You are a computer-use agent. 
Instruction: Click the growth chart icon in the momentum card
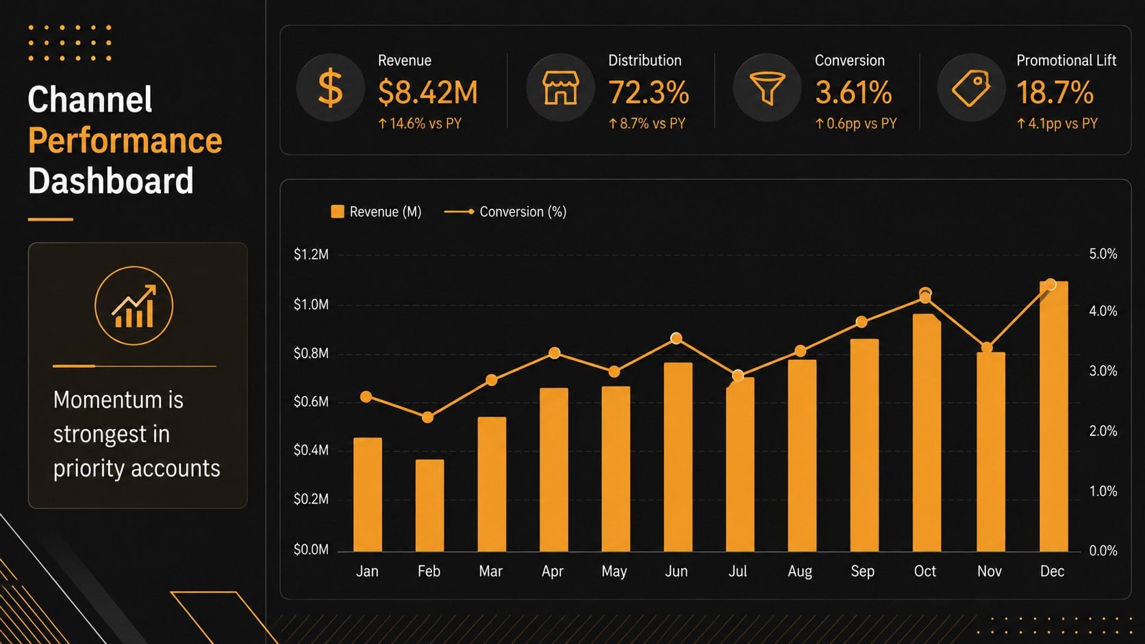[134, 306]
